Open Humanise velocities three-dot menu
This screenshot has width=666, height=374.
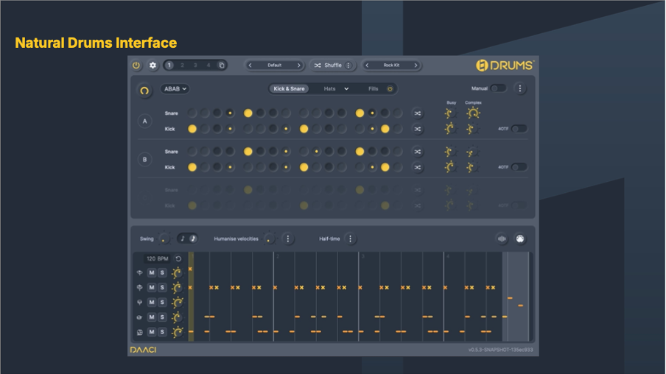click(287, 239)
